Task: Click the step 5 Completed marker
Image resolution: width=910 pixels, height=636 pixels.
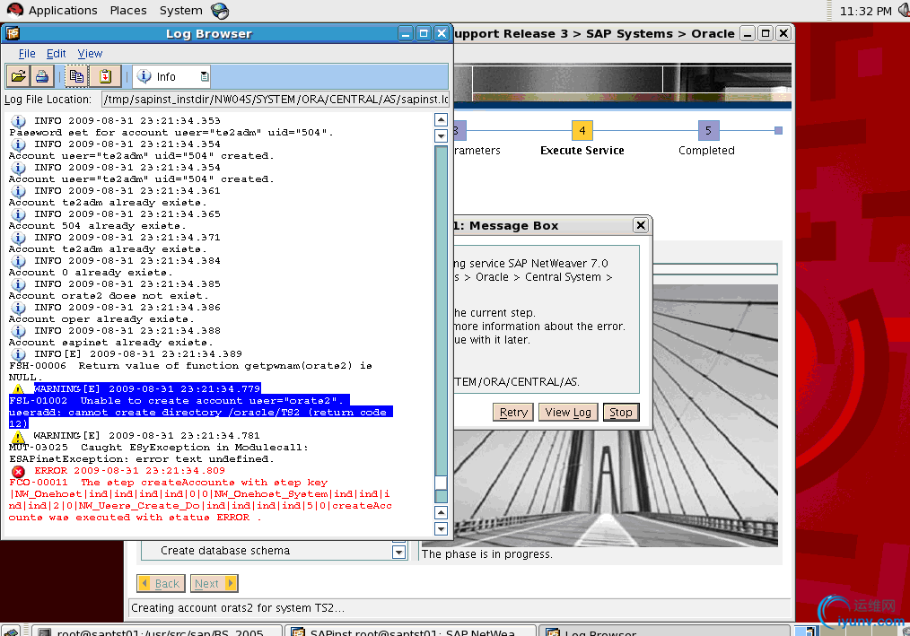Action: coord(708,131)
